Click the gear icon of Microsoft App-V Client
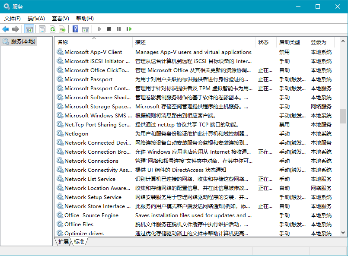Screen dimensions: 348x256 click(x=60, y=52)
